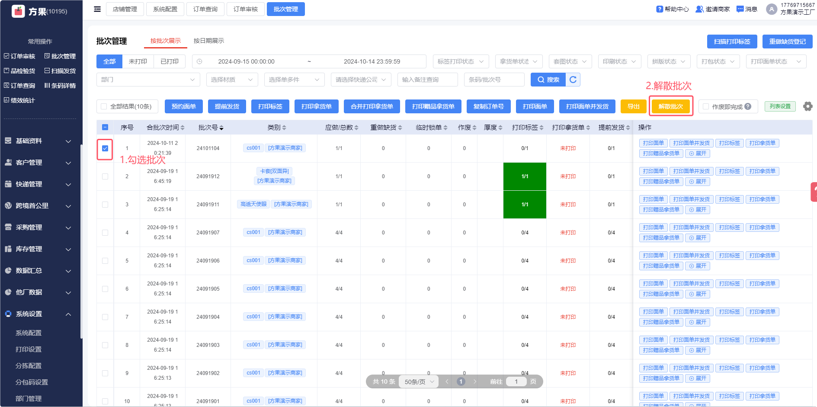
Task: Click the user avatar icon
Action: click(x=771, y=9)
